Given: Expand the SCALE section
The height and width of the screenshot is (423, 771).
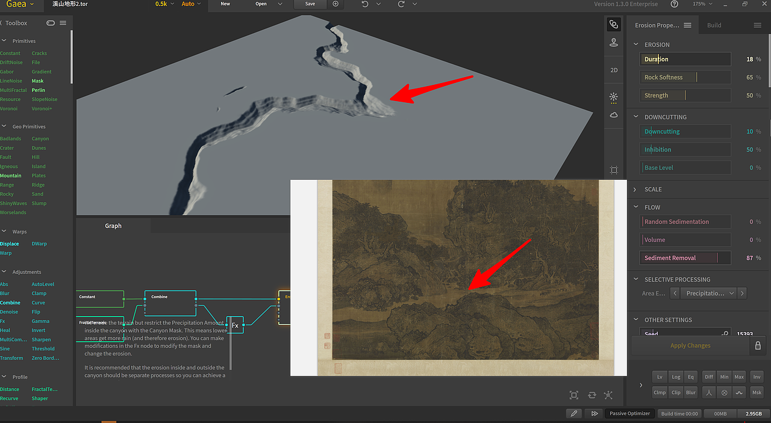Looking at the screenshot, I should point(635,189).
